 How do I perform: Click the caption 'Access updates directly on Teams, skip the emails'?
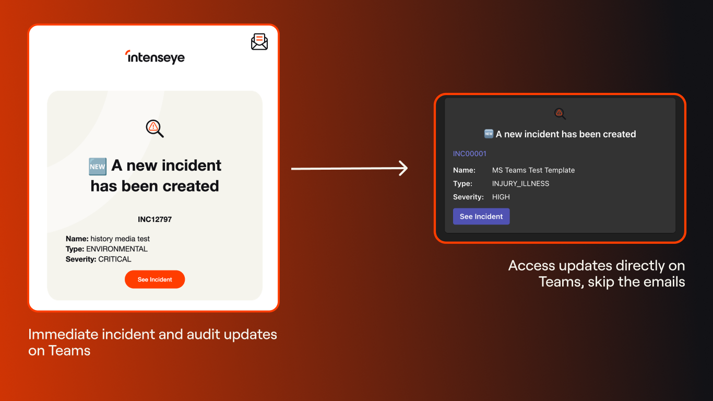(597, 274)
